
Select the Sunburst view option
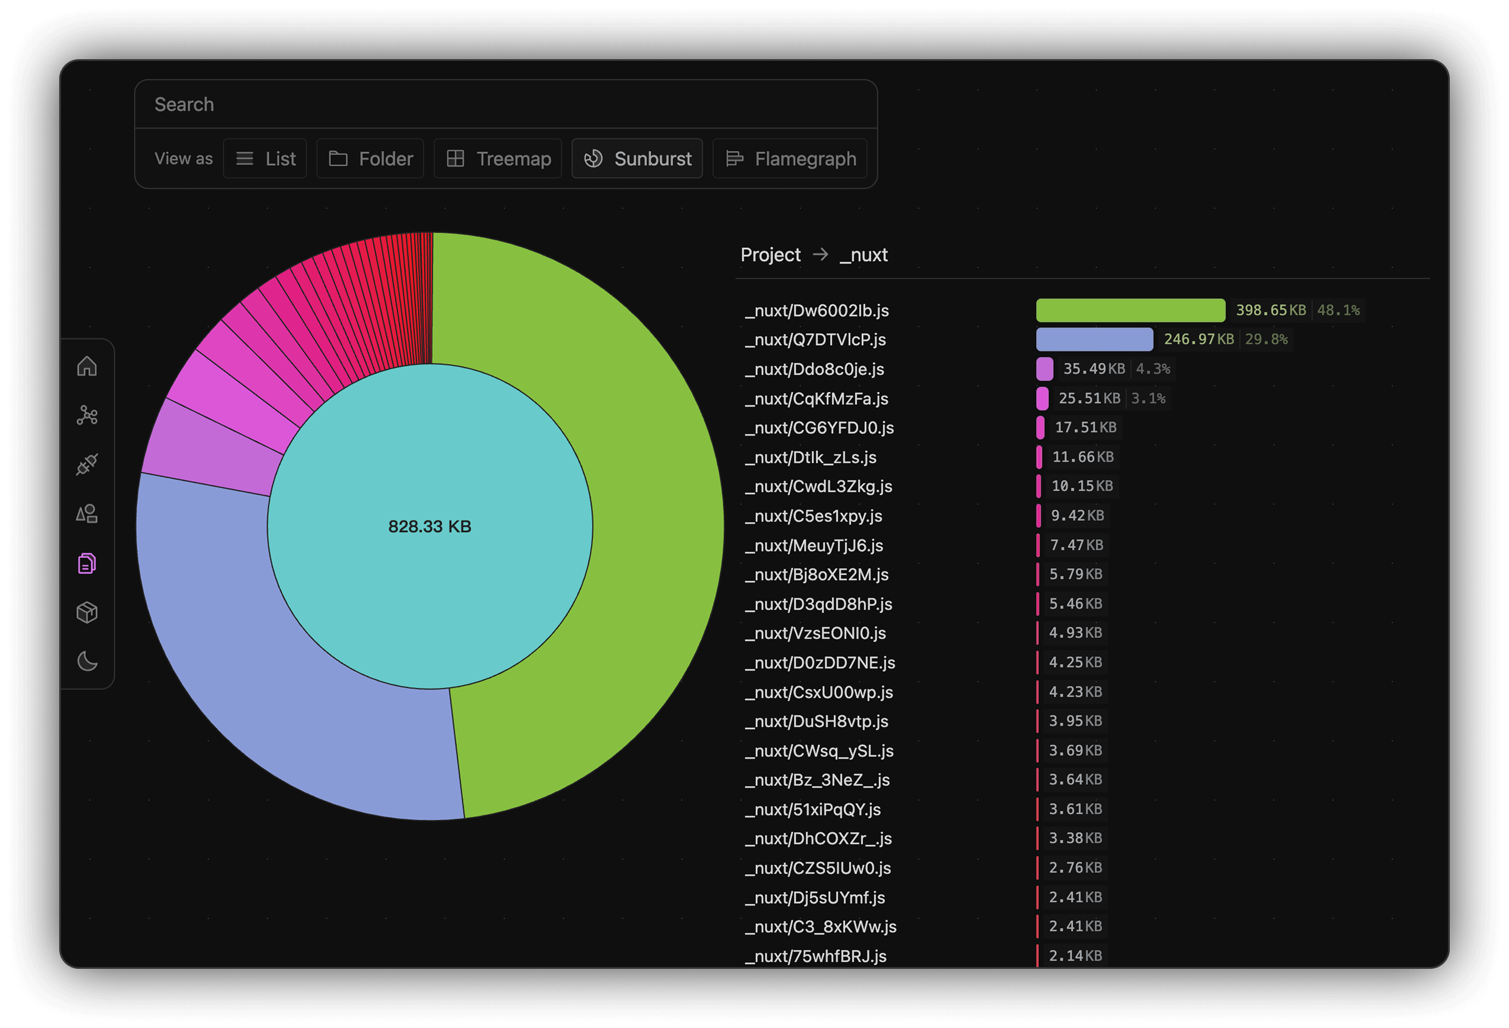637,159
